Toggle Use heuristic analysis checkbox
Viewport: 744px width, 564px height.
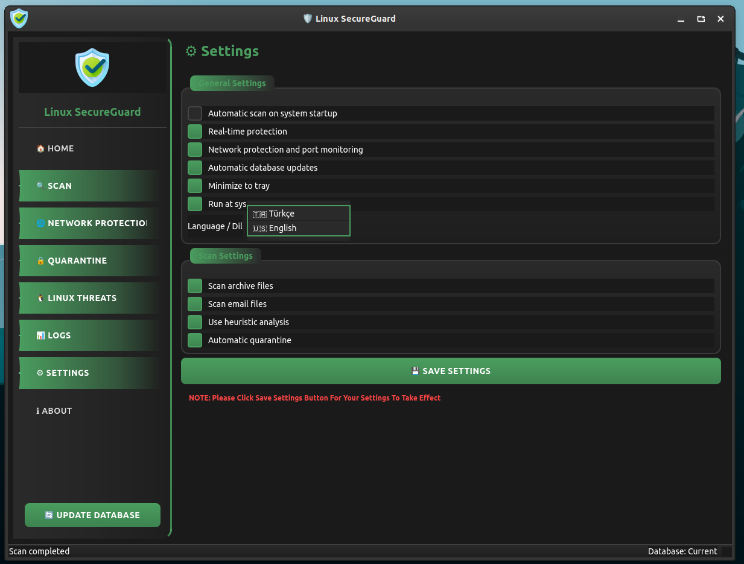(195, 322)
